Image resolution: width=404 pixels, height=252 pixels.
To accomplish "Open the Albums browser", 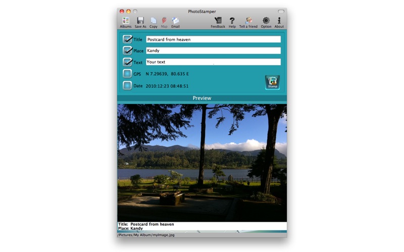I will (126, 21).
